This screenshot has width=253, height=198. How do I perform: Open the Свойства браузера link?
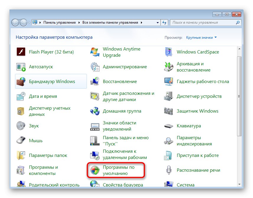(123, 185)
